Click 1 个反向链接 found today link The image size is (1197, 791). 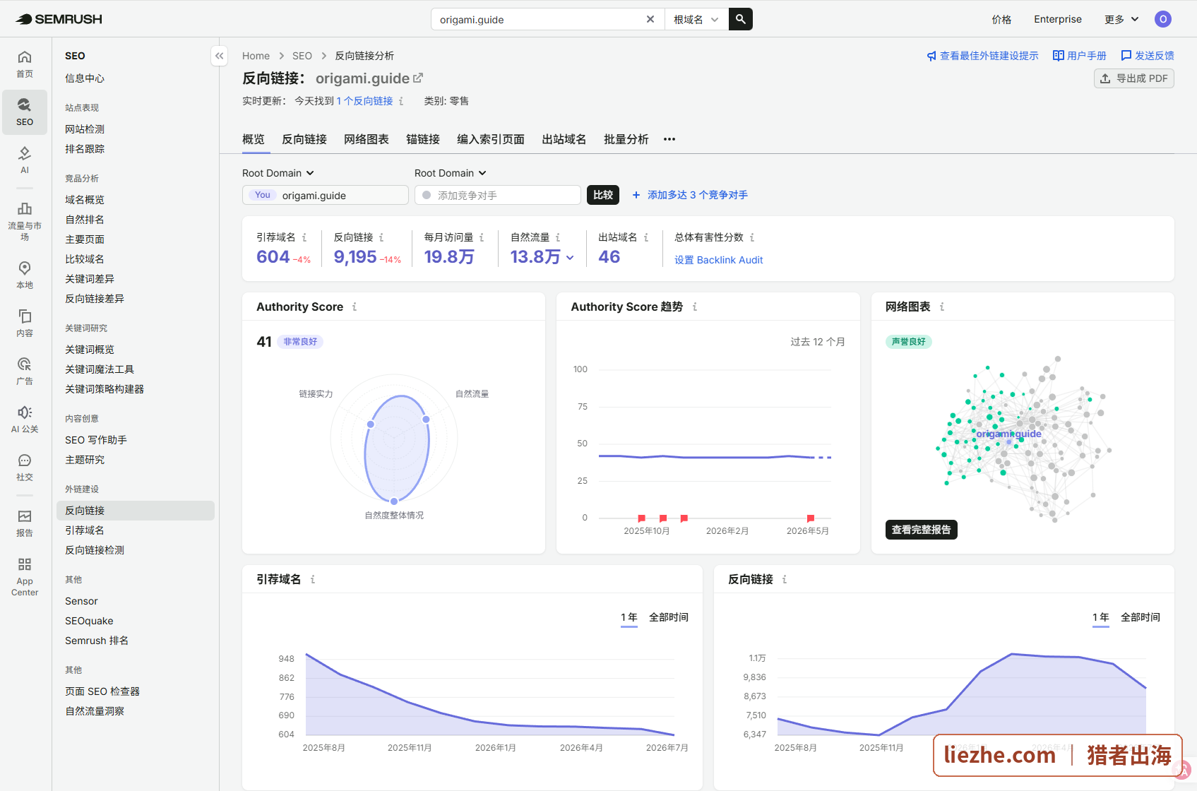(x=365, y=101)
